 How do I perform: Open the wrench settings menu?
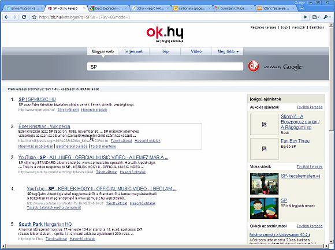[327, 17]
